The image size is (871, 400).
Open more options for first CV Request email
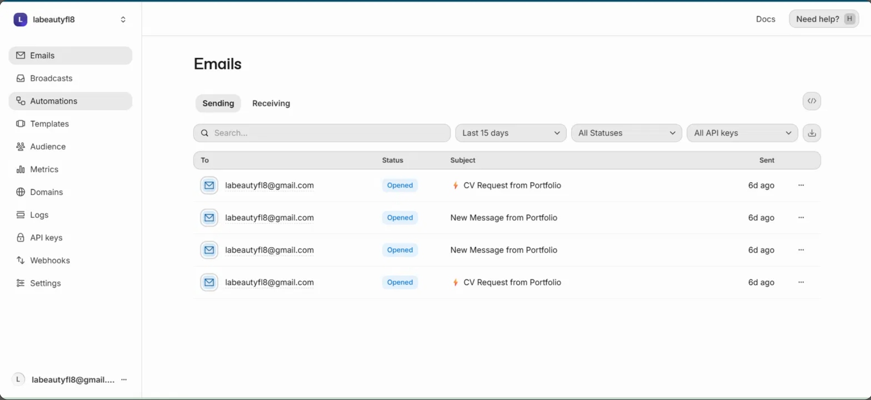[x=801, y=186]
